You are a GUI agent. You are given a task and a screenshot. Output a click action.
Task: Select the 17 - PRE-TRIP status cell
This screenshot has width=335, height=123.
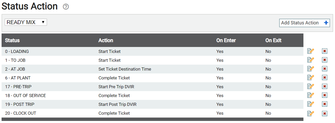coord(18,87)
